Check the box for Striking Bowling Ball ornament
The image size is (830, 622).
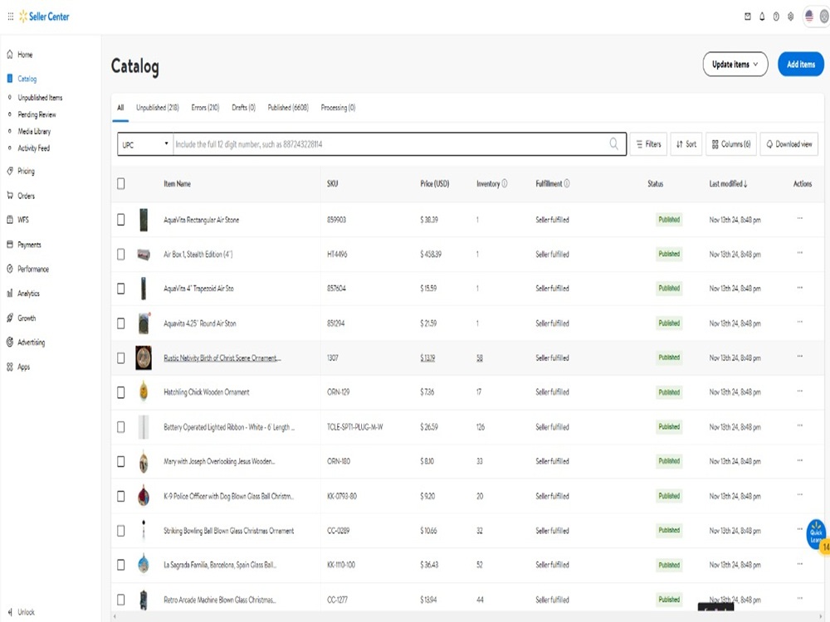120,531
